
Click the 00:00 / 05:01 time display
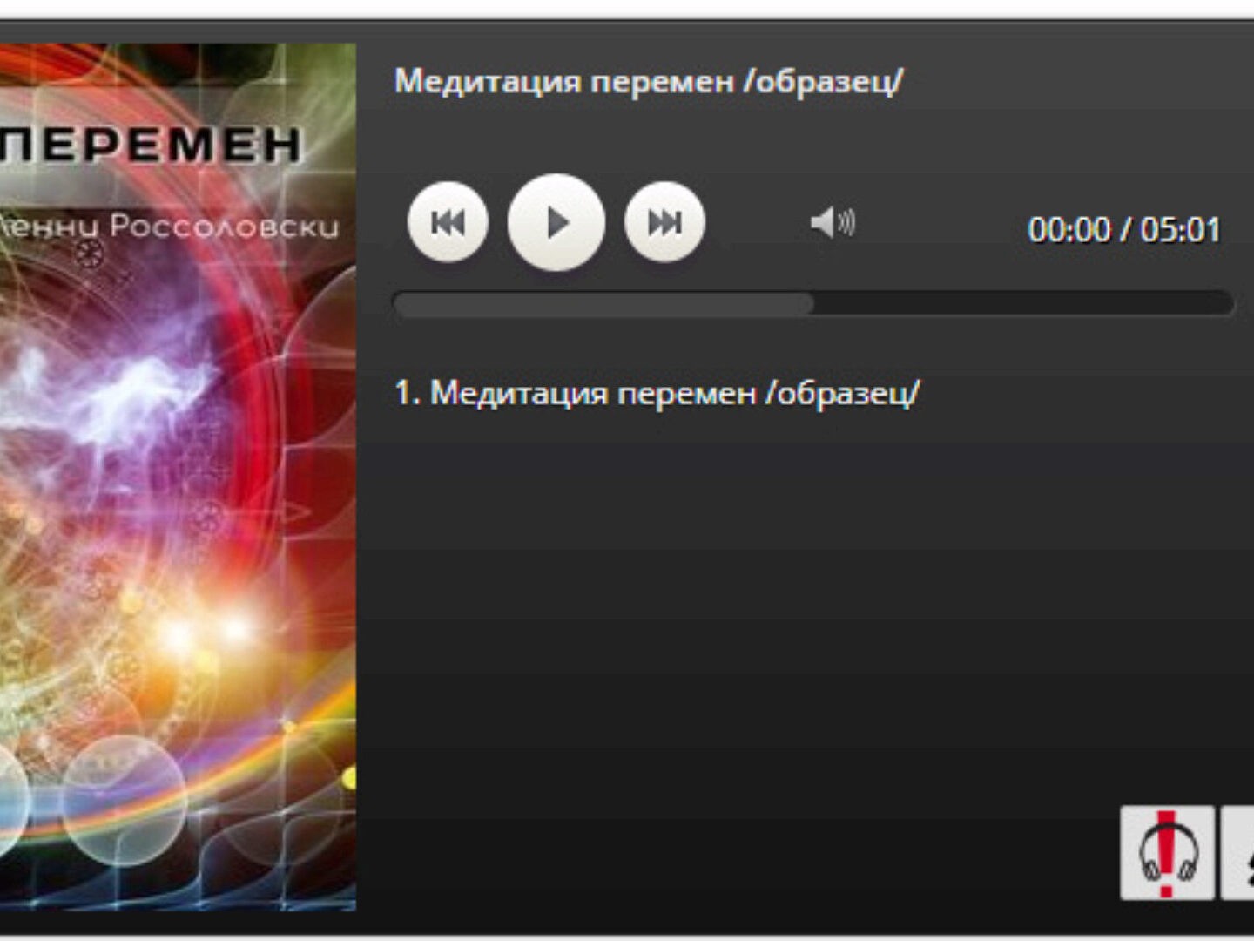click(x=1123, y=230)
